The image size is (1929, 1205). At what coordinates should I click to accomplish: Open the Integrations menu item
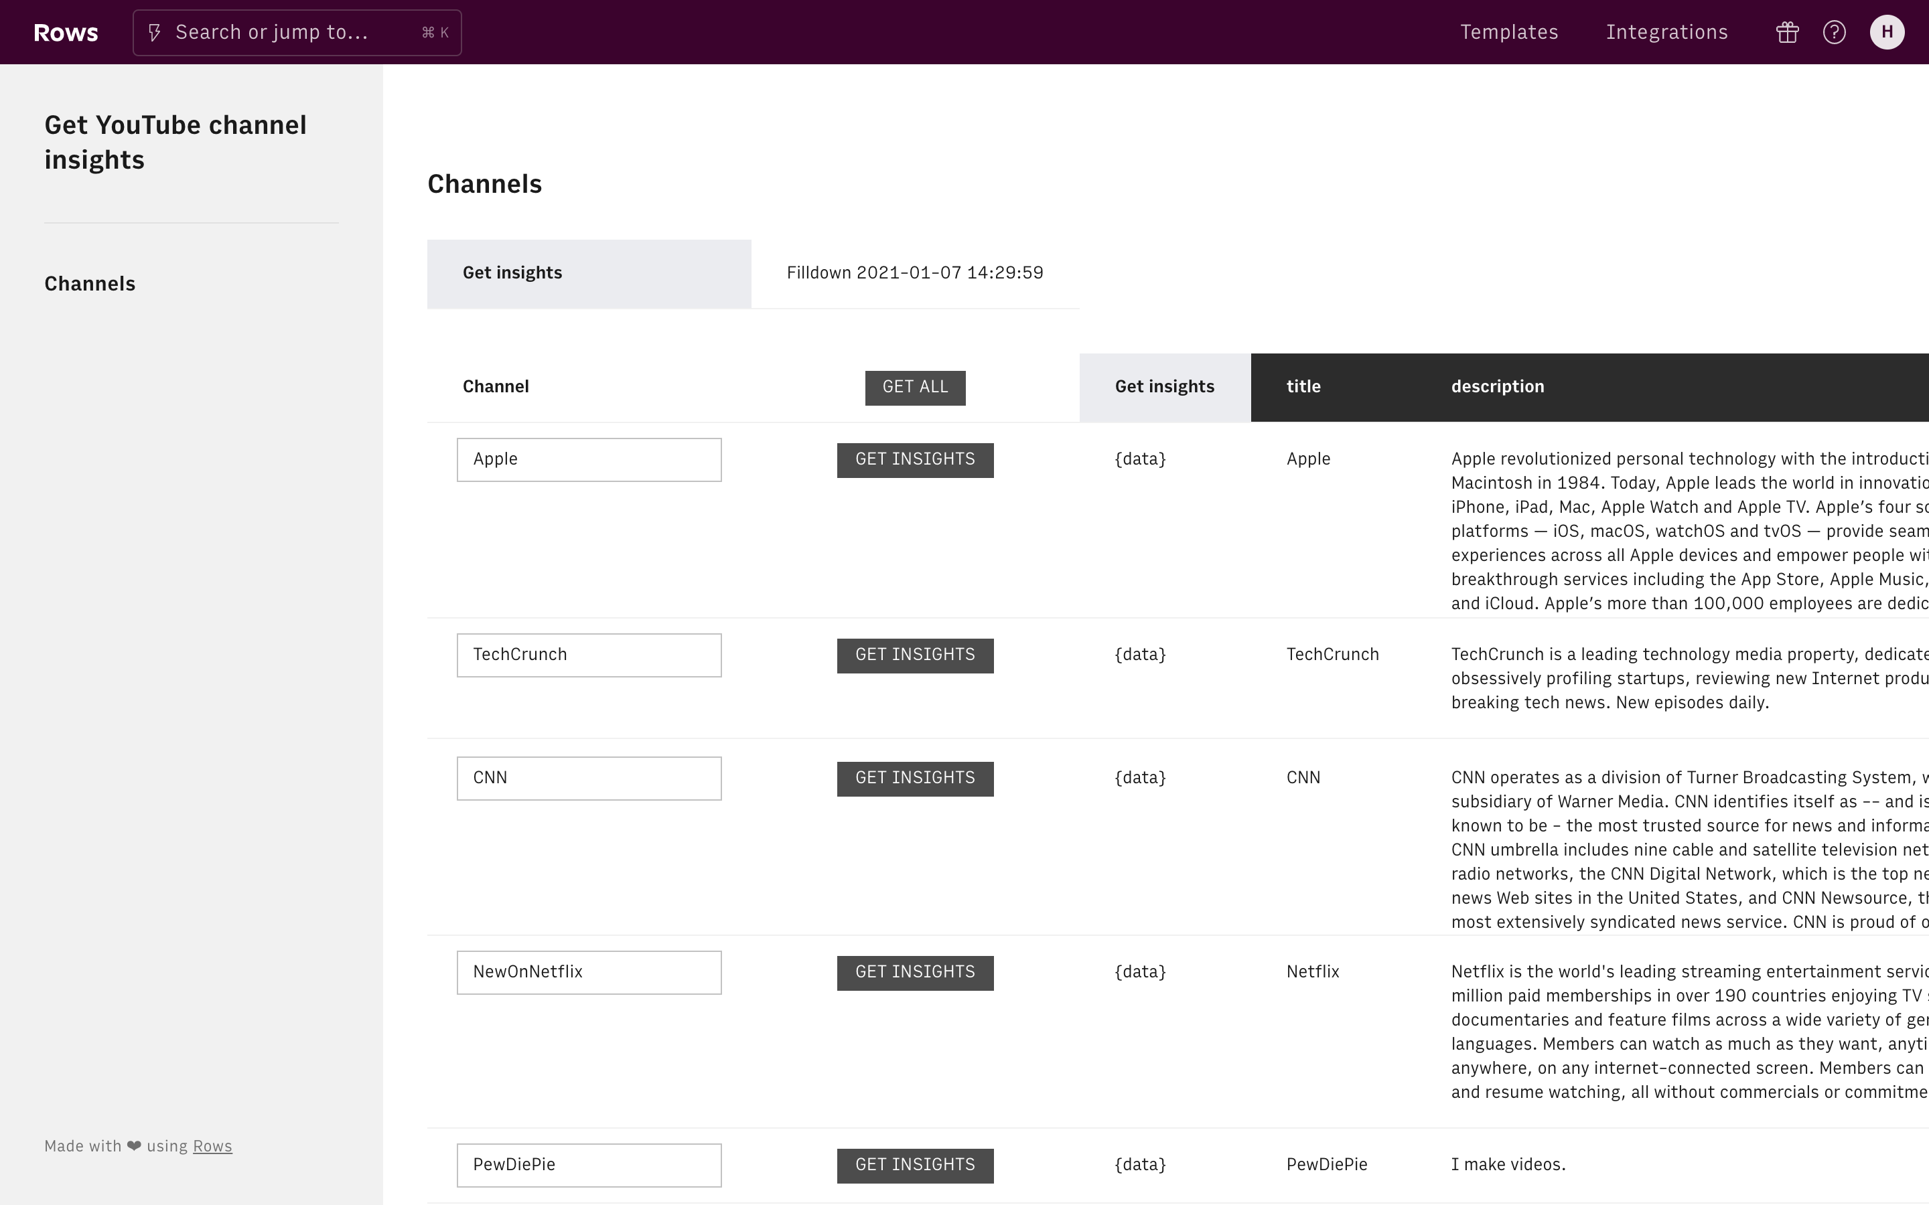pyautogui.click(x=1666, y=33)
